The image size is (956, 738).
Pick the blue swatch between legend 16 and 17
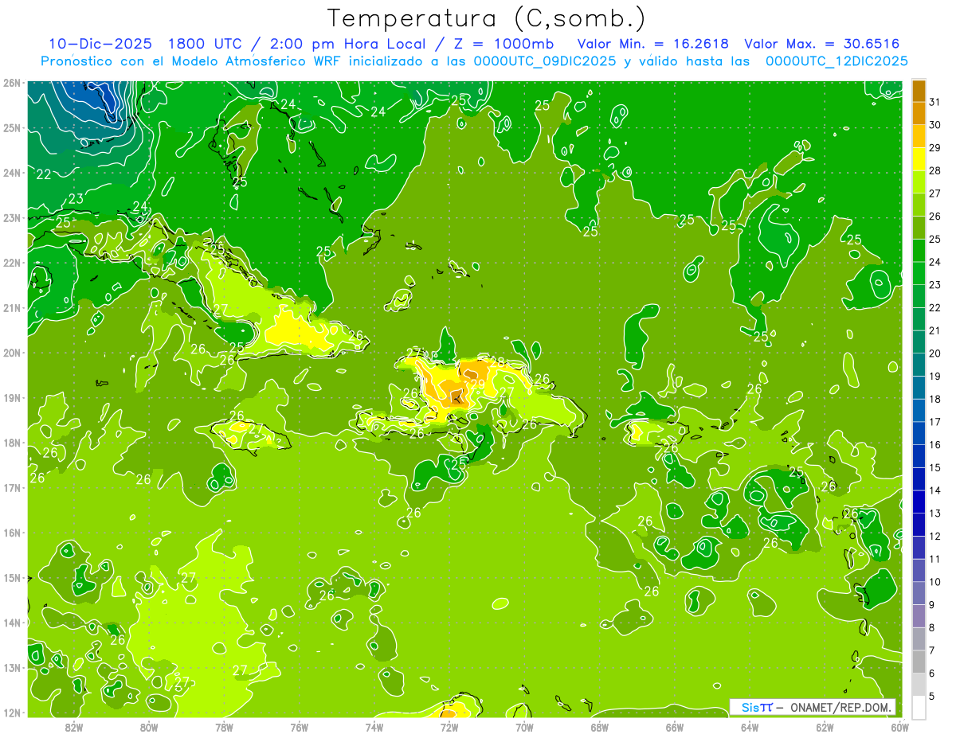tap(919, 433)
